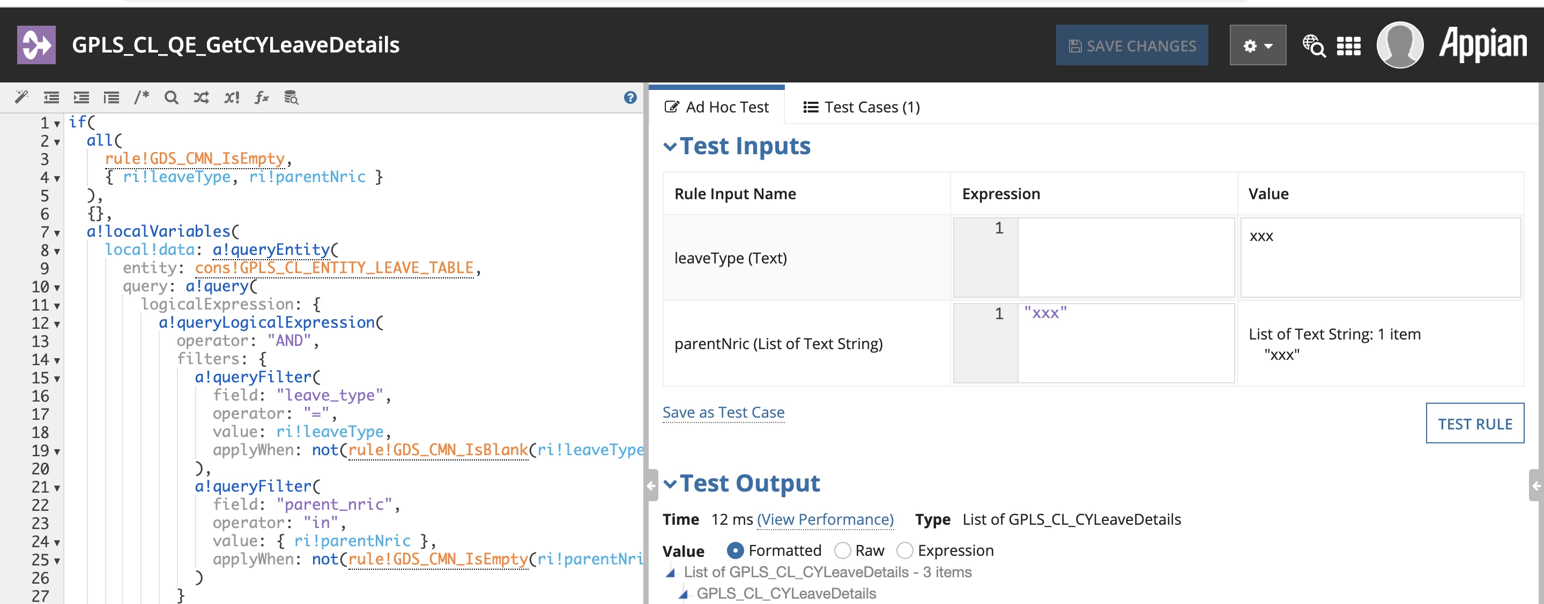Open the gear settings dropdown
Image resolution: width=1544 pixels, height=604 pixels.
click(1258, 46)
